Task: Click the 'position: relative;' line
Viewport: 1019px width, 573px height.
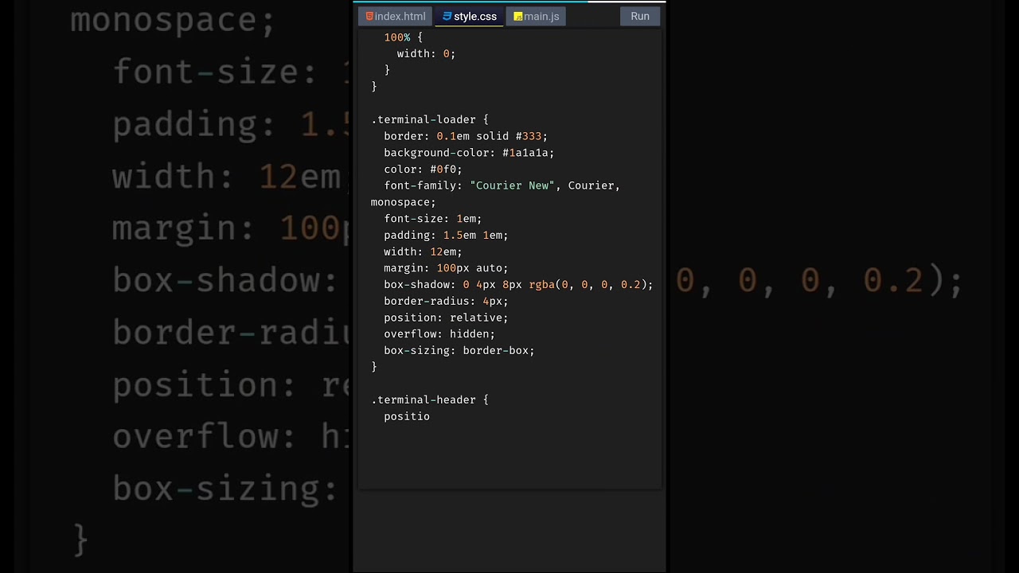Action: (446, 318)
